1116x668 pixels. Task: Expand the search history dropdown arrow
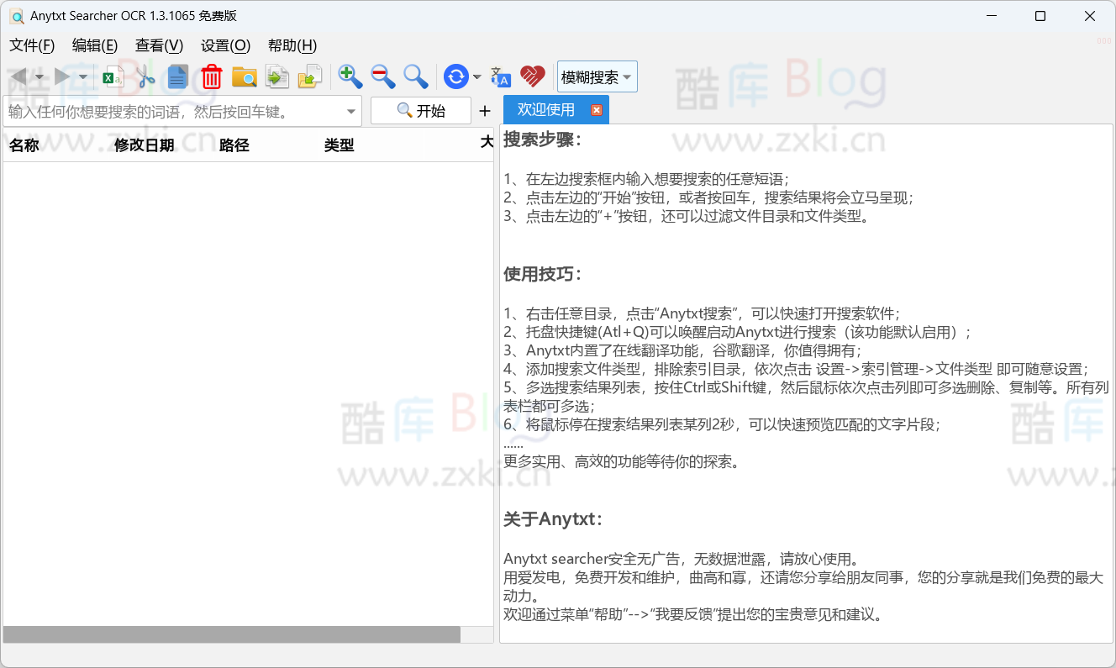coord(352,110)
